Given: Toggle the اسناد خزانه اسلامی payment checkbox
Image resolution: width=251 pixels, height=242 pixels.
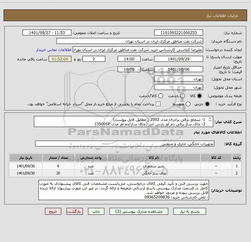Looking at the screenshot, I should tap(158, 104).
